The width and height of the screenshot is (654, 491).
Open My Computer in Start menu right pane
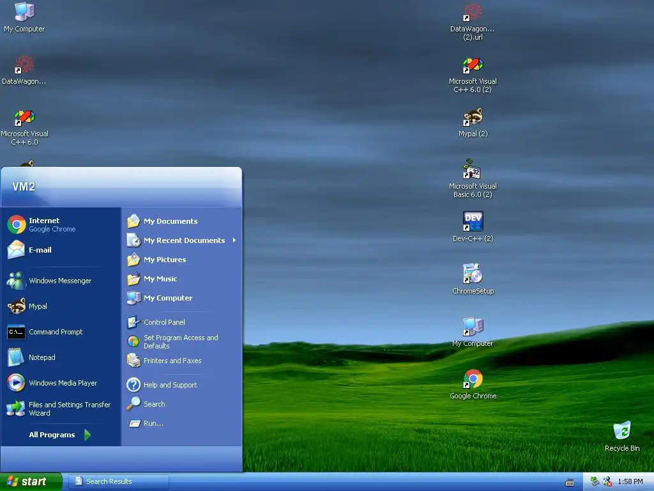click(x=182, y=298)
